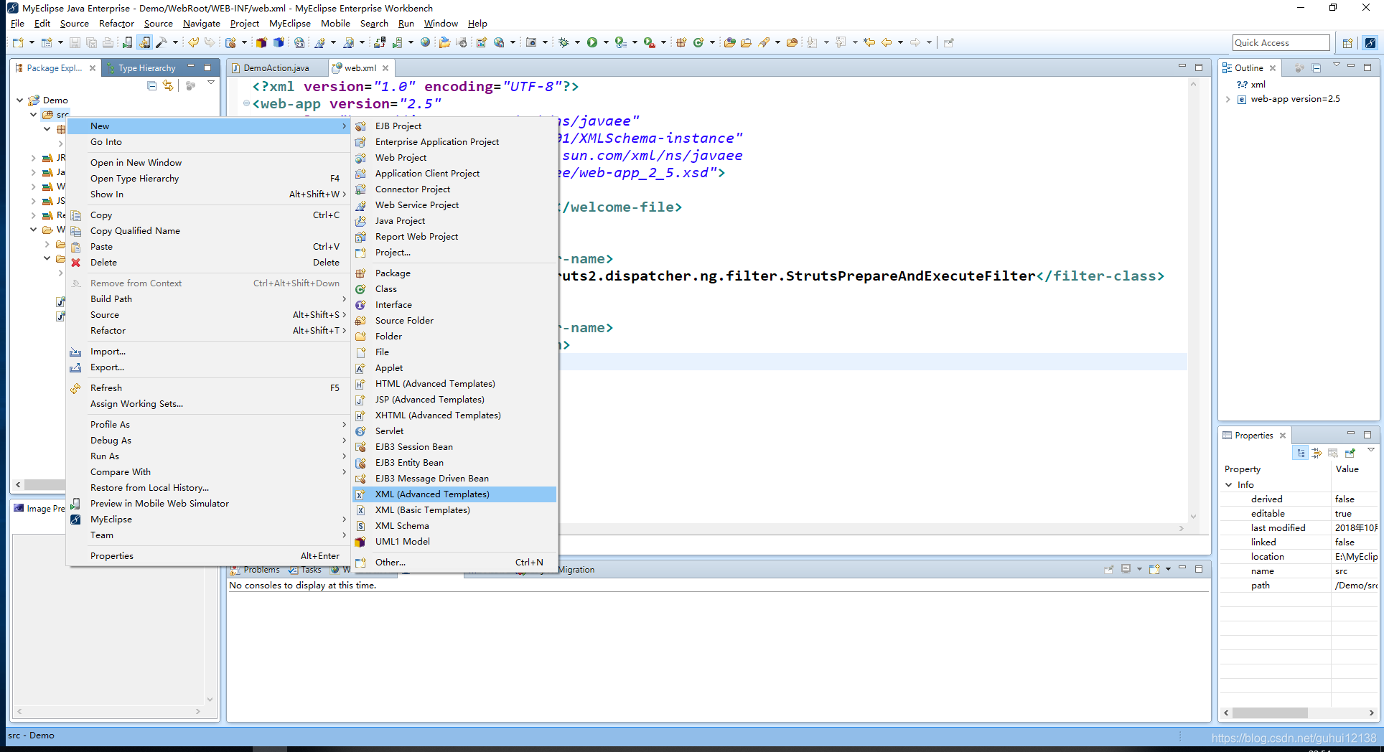Click the camera capture icon in toolbar
Screen dimensions: 1384x752
(531, 43)
